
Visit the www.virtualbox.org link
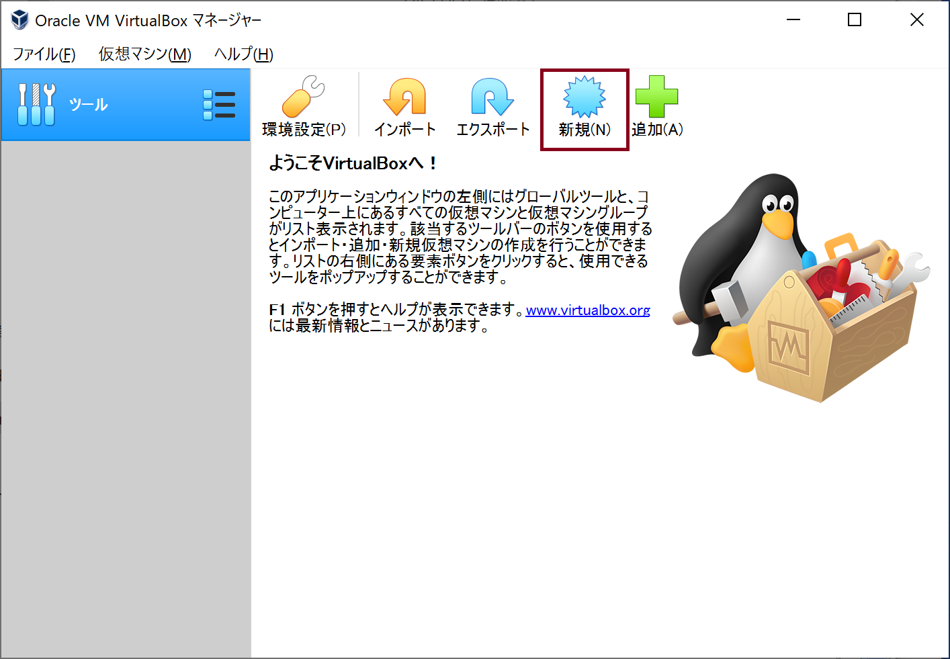click(588, 310)
